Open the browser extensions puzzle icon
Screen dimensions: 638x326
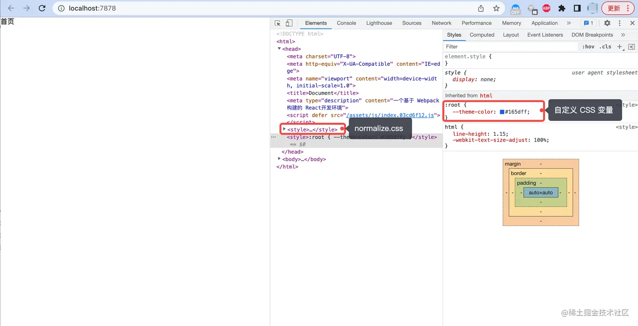[562, 8]
